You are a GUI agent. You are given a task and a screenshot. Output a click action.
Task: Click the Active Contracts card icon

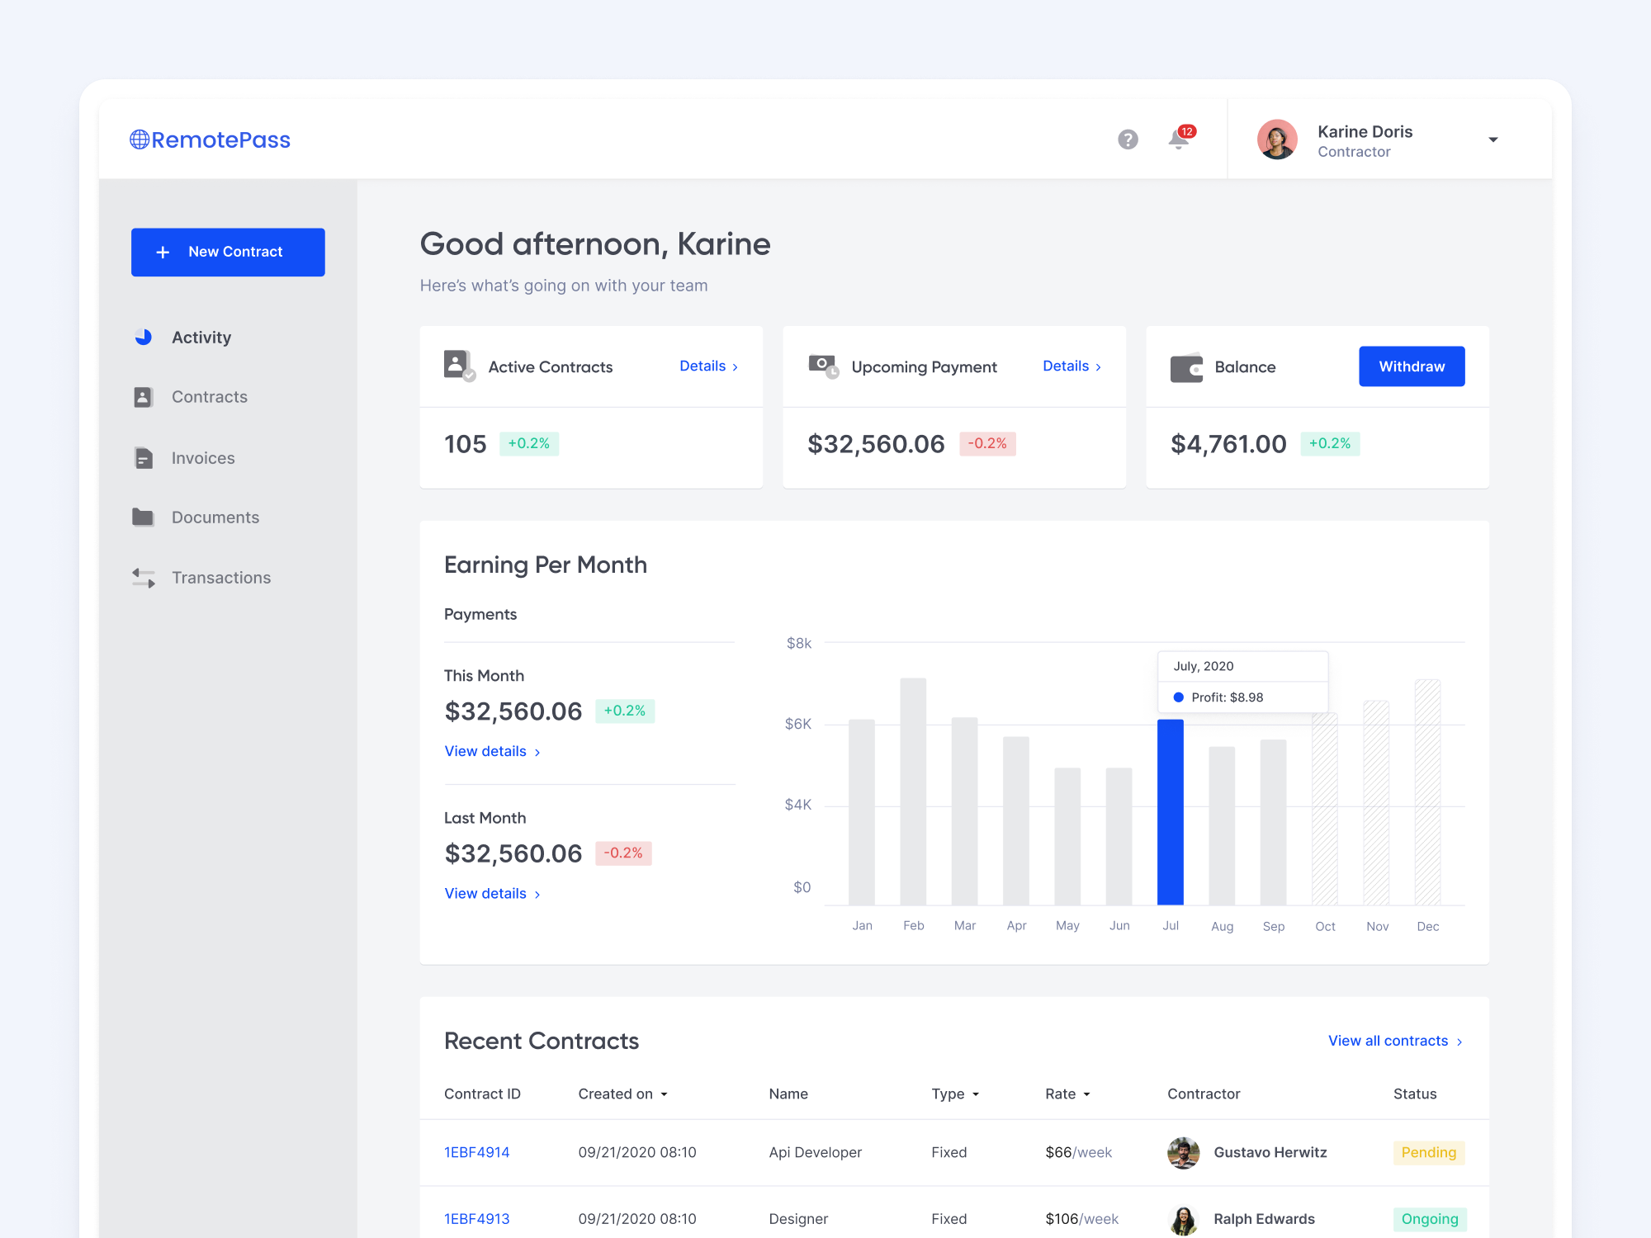click(x=459, y=366)
